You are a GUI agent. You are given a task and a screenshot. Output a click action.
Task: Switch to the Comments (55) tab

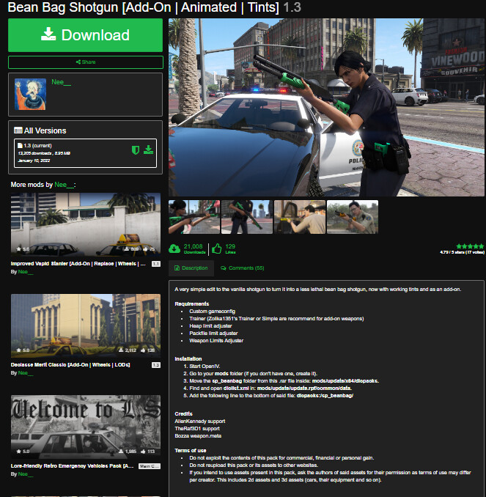243,268
